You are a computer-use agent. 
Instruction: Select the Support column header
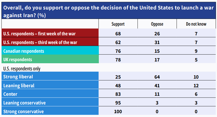tap(118, 24)
